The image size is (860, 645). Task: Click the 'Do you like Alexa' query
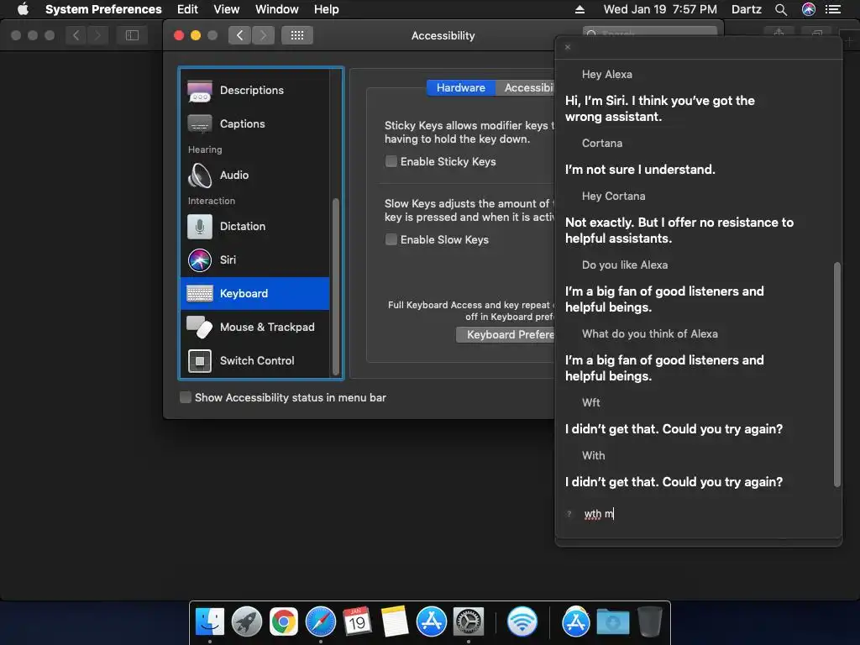click(625, 265)
